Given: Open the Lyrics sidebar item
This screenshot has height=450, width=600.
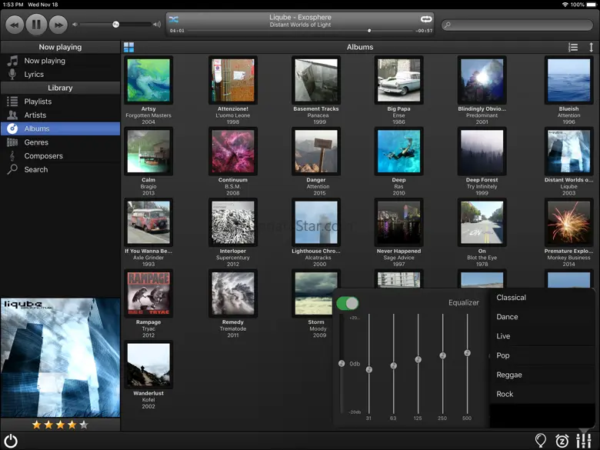Looking at the screenshot, I should coord(61,75).
